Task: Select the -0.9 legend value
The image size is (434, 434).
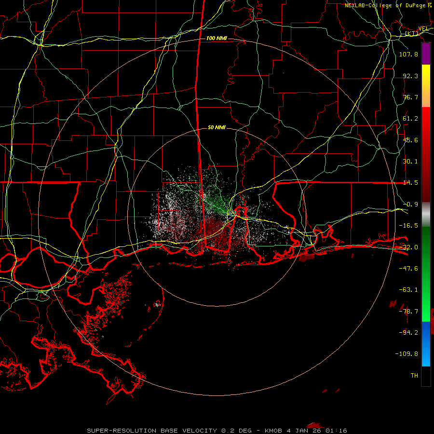Action: tap(410, 204)
